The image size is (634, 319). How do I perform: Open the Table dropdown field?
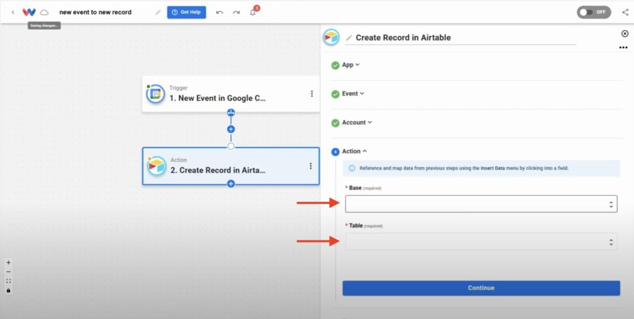481,242
